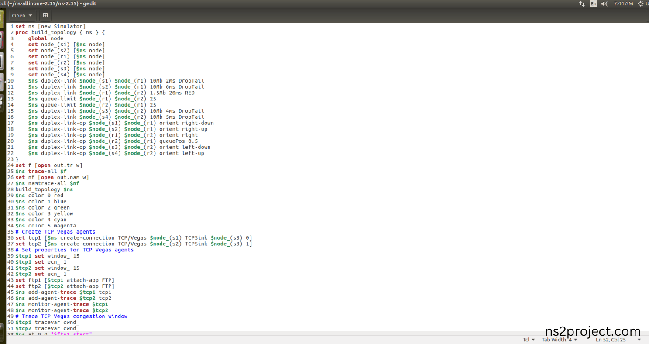Viewport: 649px width, 344px height.
Task: Expand the Open recent files arrow
Action: point(31,15)
